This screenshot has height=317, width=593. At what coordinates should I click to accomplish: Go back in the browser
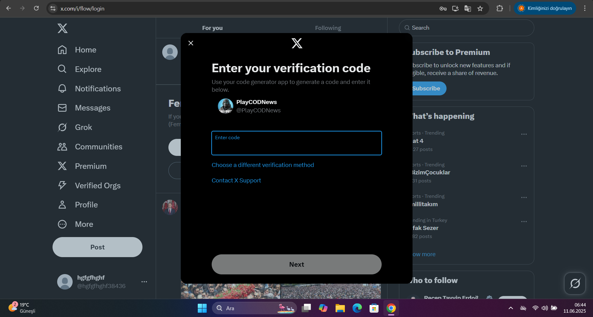pyautogui.click(x=9, y=8)
